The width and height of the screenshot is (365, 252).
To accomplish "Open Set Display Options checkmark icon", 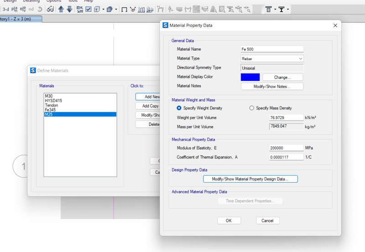I will click(x=89, y=9).
